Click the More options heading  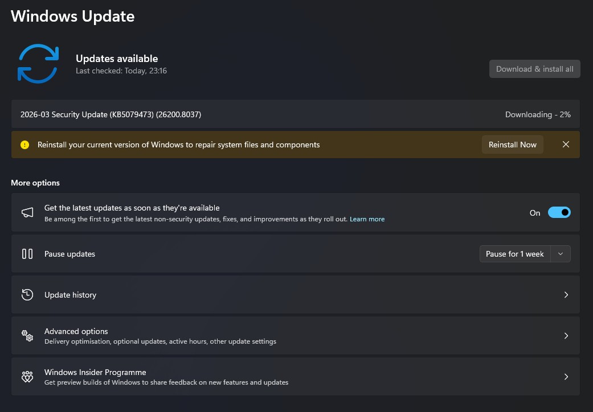pyautogui.click(x=35, y=183)
